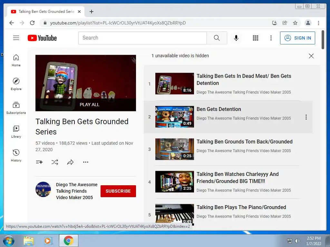The width and height of the screenshot is (330, 247).
Task: Click the YouTube logo
Action: click(x=42, y=38)
